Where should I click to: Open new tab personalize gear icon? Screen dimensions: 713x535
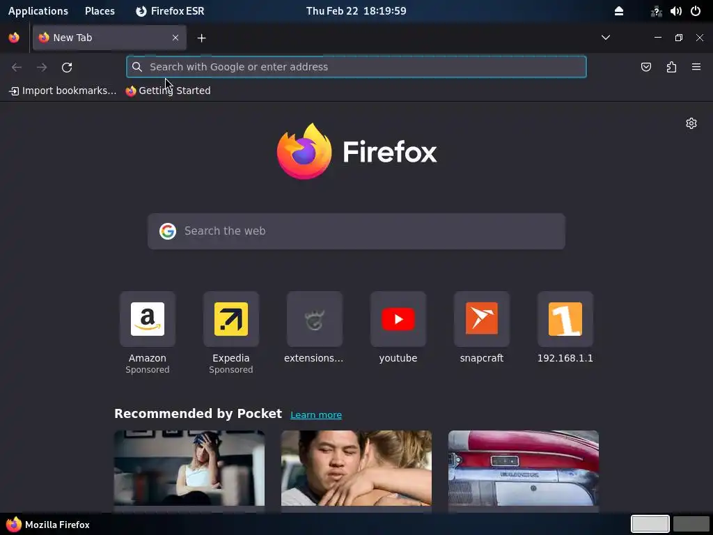coord(691,123)
